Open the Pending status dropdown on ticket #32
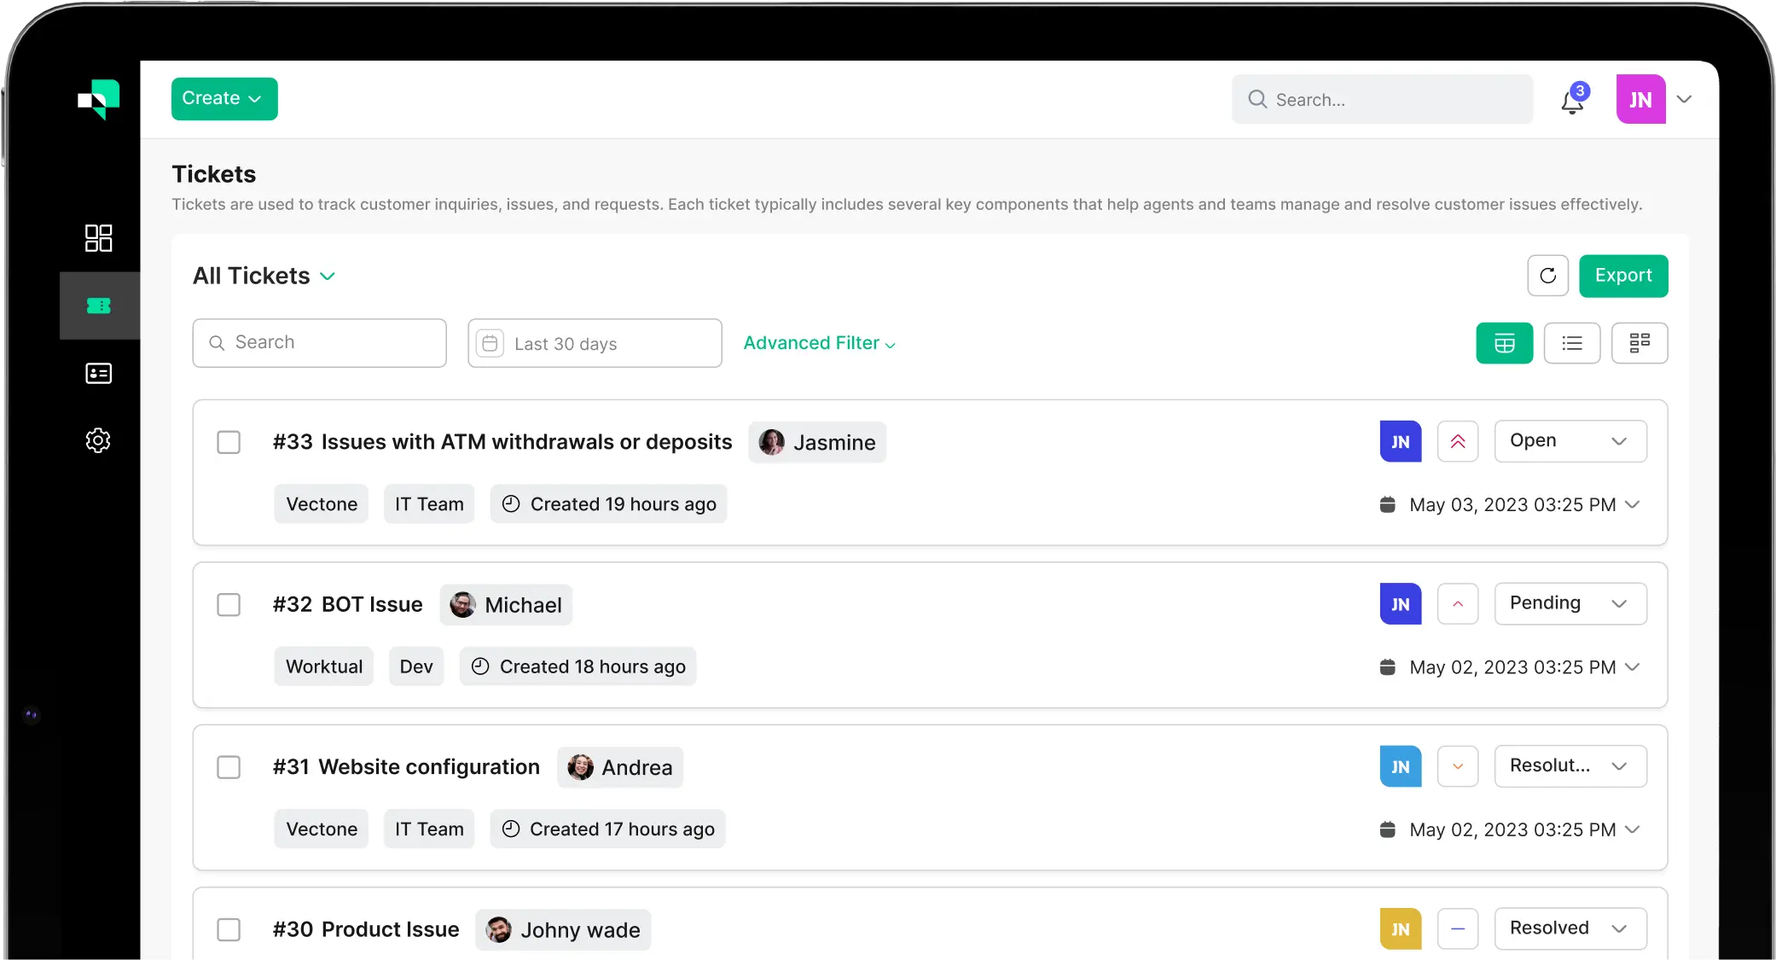Image resolution: width=1776 pixels, height=960 pixels. coord(1570,603)
